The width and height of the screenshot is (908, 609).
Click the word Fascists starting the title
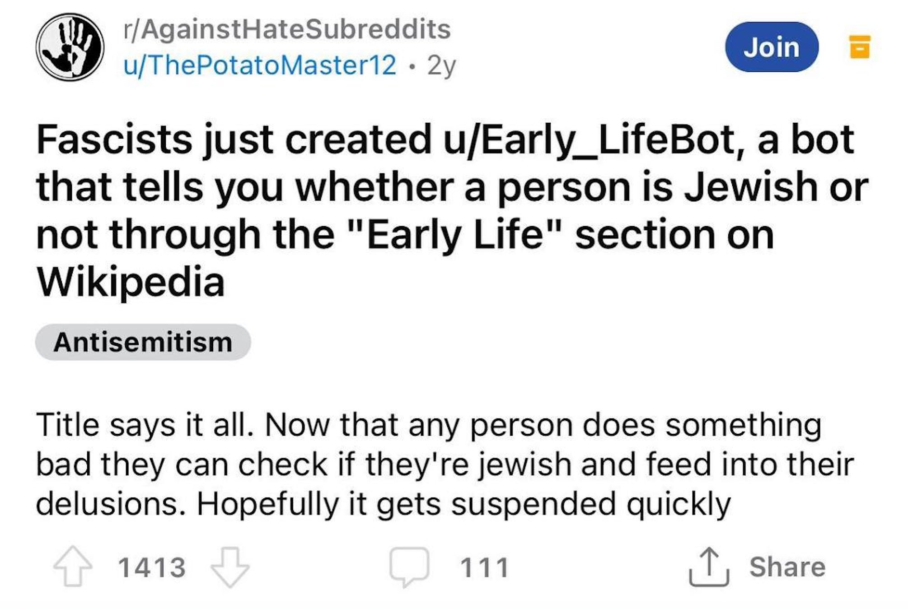pyautogui.click(x=114, y=139)
